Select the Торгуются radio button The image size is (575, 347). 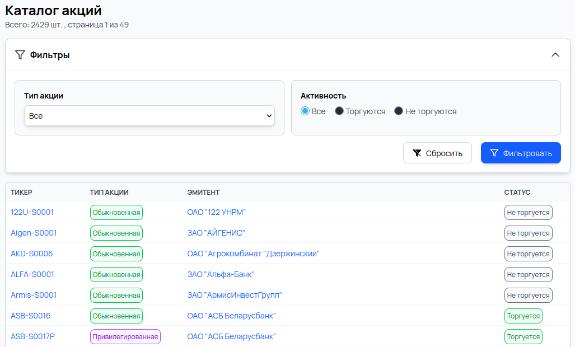pos(339,111)
